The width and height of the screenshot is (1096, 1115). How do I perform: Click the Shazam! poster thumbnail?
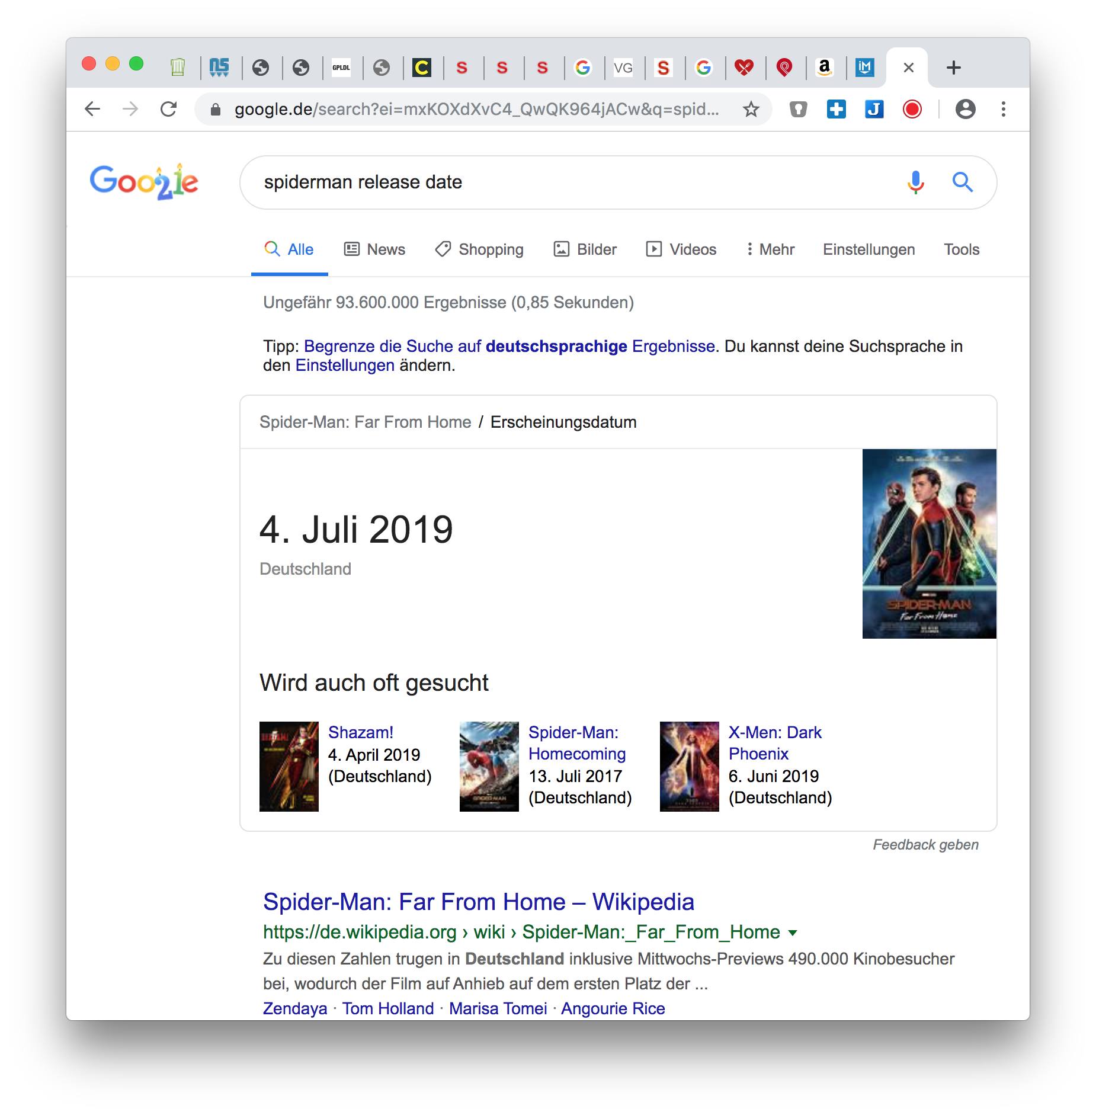(x=289, y=767)
